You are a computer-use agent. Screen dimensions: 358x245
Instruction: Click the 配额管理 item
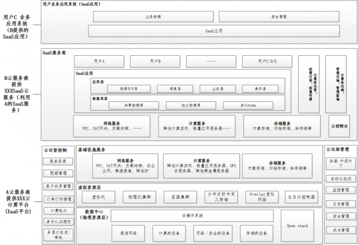click(x=58, y=173)
